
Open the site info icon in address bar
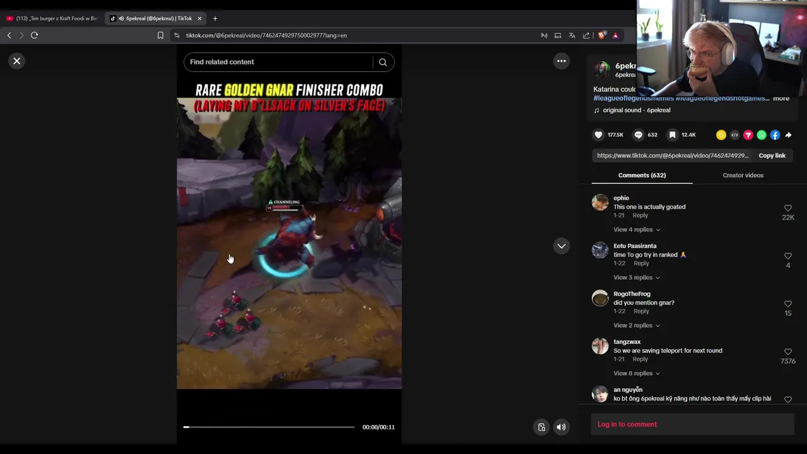177,35
